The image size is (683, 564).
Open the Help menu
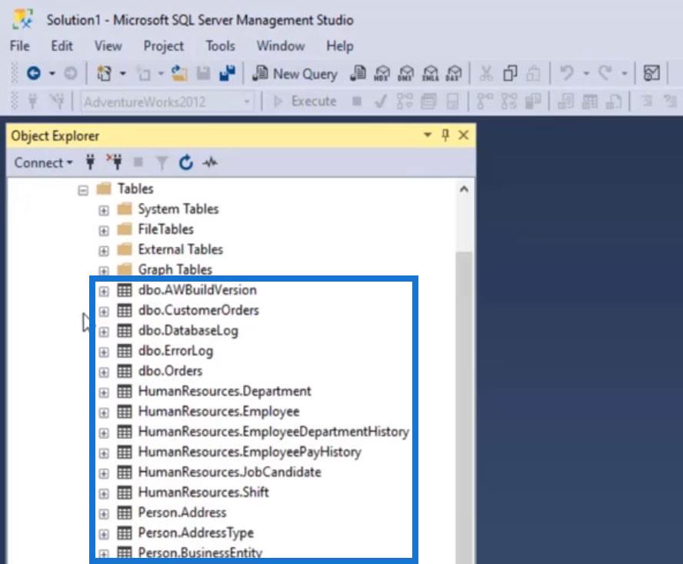(x=340, y=46)
